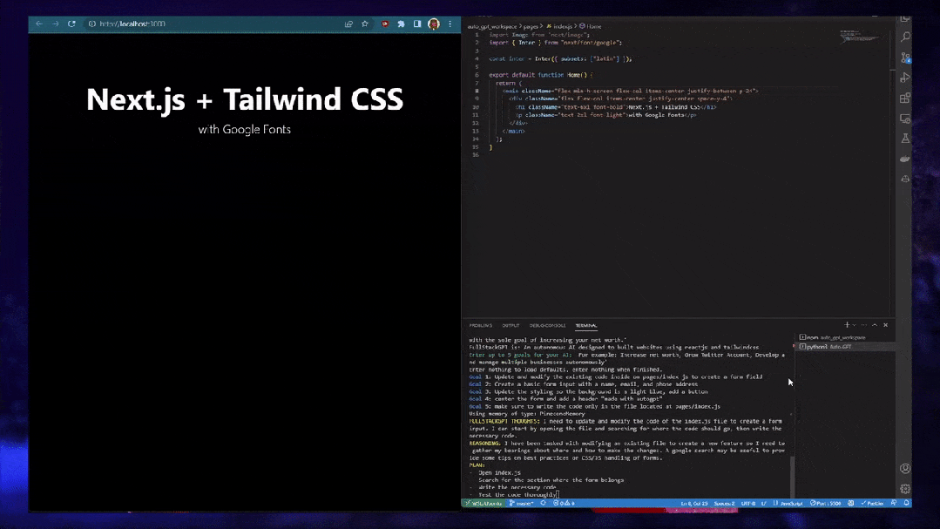Close the terminal panel
940x529 pixels.
point(885,325)
